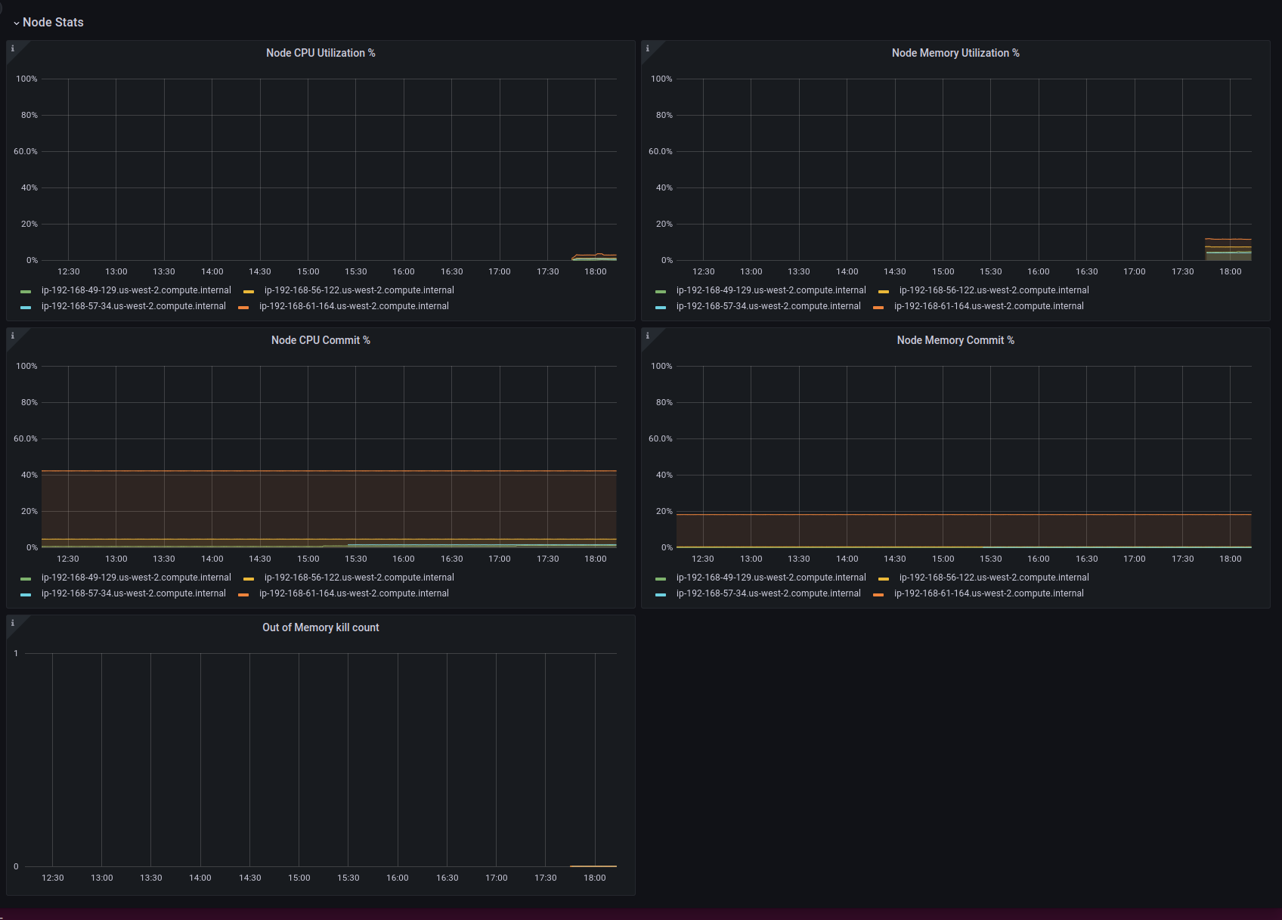Click the Node Memory Commit % panel title
1282x920 pixels.
(955, 340)
